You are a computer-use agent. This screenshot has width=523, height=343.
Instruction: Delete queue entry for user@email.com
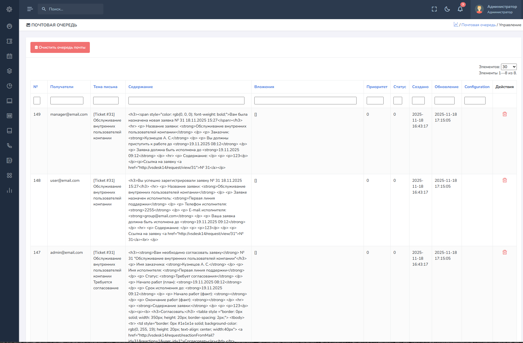(504, 180)
